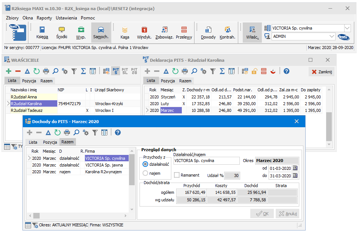This screenshot has height=232, width=358.
Task: Click the od date field 01-03-2020
Action: click(x=280, y=168)
